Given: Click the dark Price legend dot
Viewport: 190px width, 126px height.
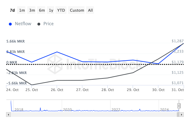Looking at the screenshot, I should tap(39, 24).
